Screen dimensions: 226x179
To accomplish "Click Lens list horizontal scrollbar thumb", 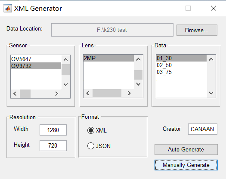I will (107, 93).
